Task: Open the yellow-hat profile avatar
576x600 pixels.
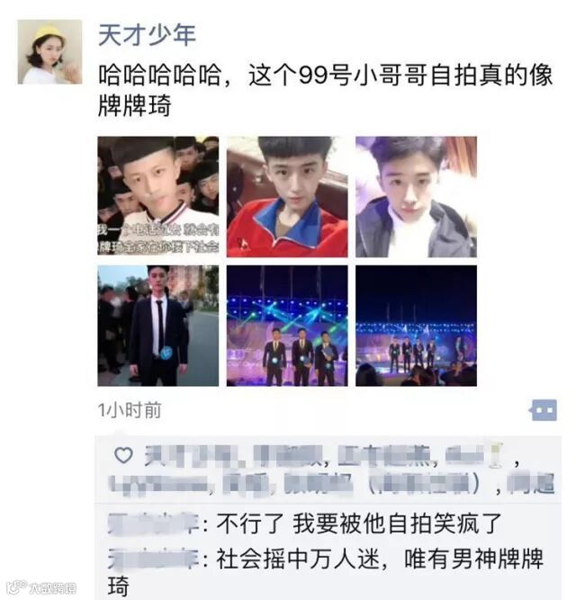Action: pyautogui.click(x=49, y=52)
